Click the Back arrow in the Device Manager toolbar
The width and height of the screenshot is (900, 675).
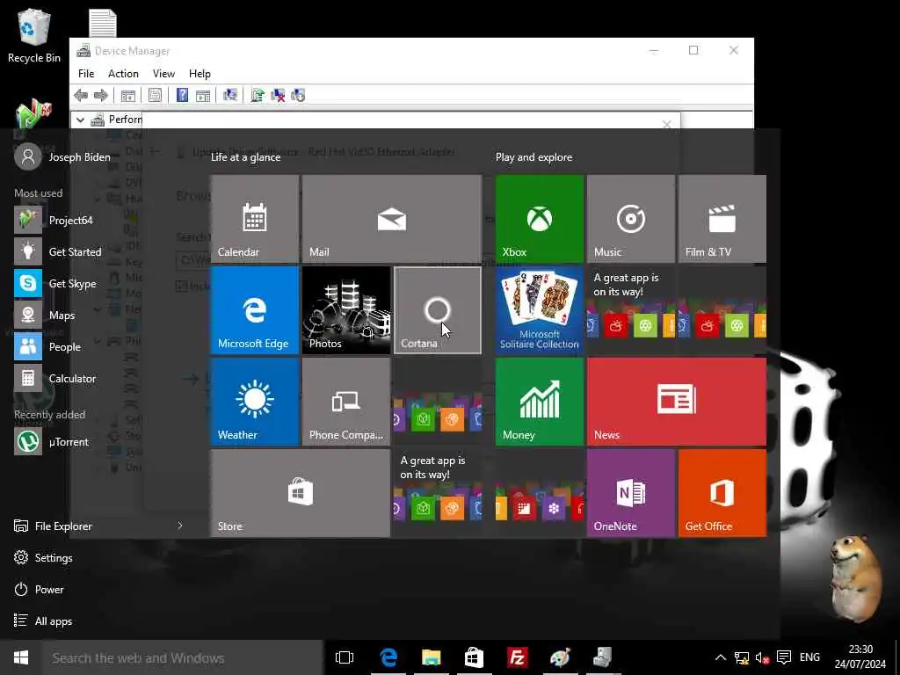82,95
